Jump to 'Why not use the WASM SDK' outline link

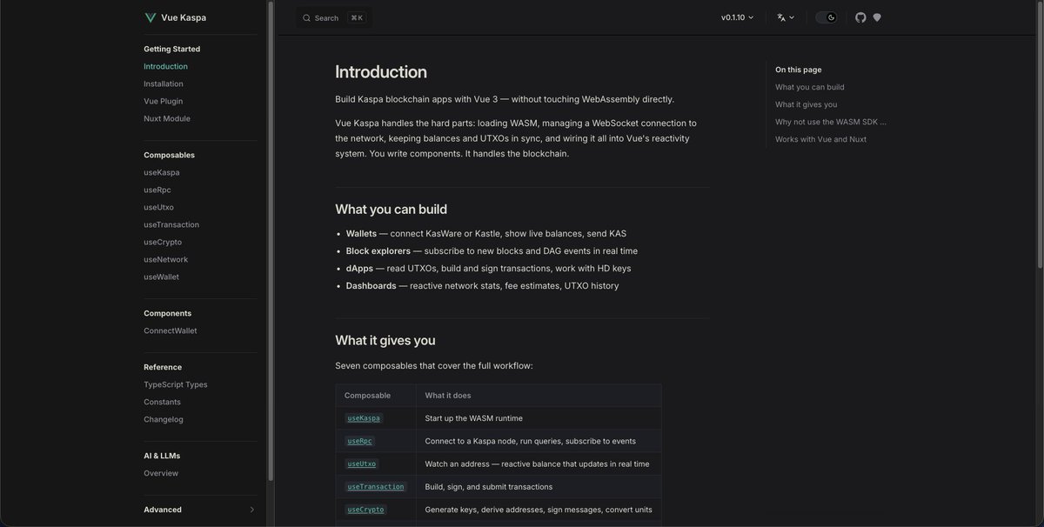(831, 122)
